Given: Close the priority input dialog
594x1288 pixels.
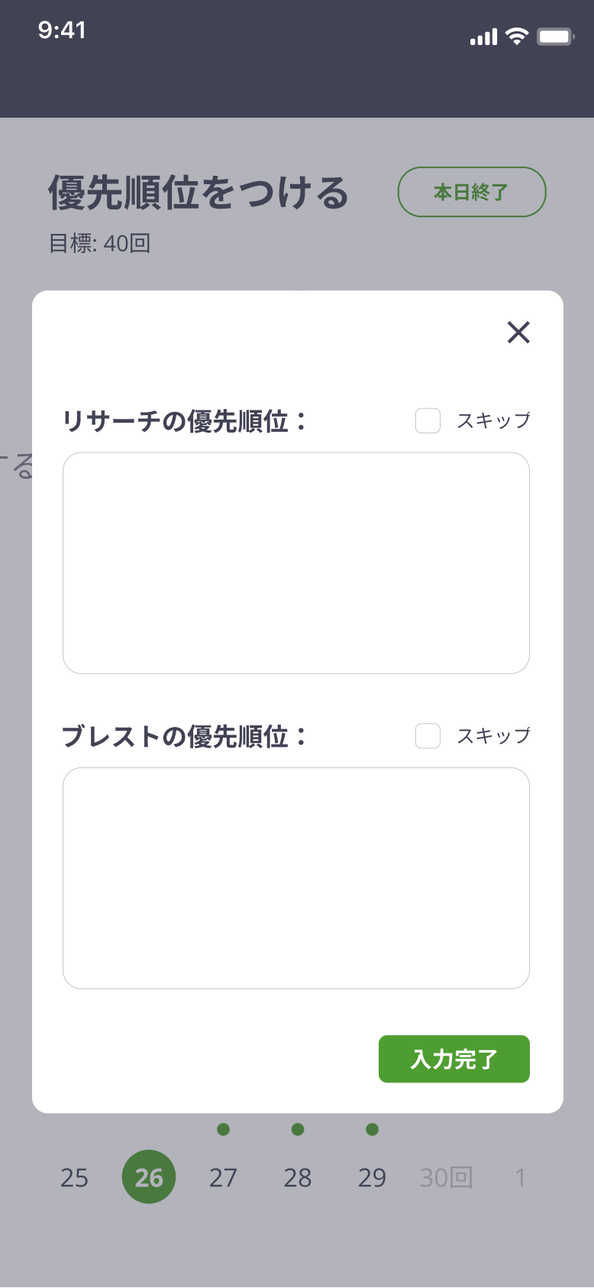Looking at the screenshot, I should [x=518, y=333].
